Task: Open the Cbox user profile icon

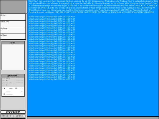Action: [x=4, y=88]
